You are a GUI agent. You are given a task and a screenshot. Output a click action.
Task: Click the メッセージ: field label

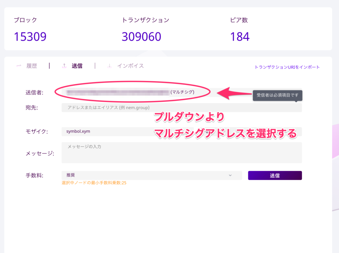pyautogui.click(x=40, y=153)
